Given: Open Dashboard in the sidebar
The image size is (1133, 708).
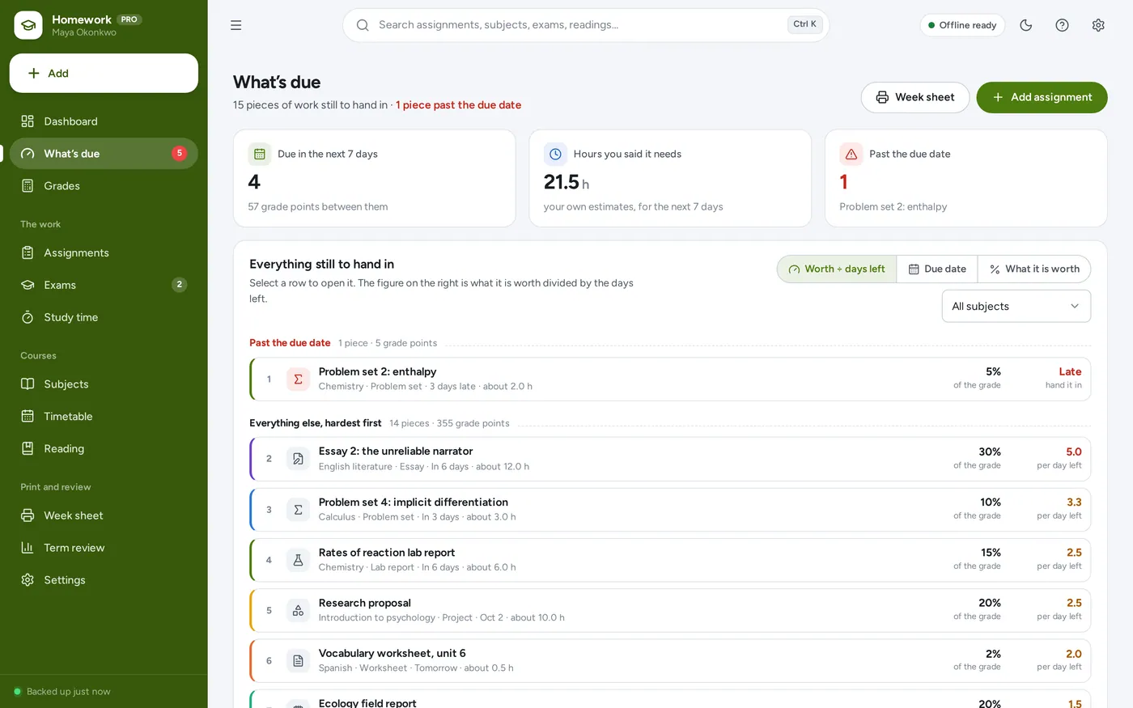Looking at the screenshot, I should (x=104, y=121).
